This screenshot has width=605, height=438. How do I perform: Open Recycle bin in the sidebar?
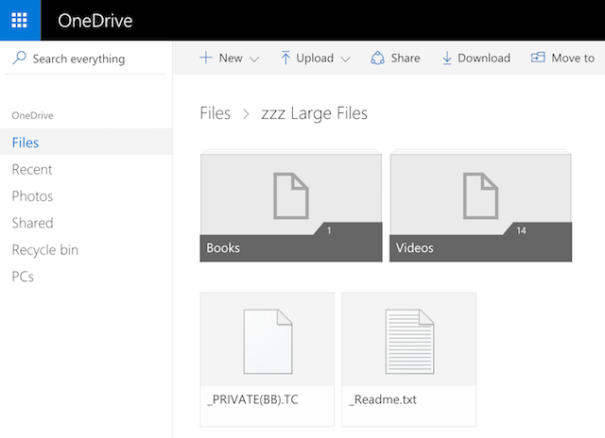coord(45,250)
